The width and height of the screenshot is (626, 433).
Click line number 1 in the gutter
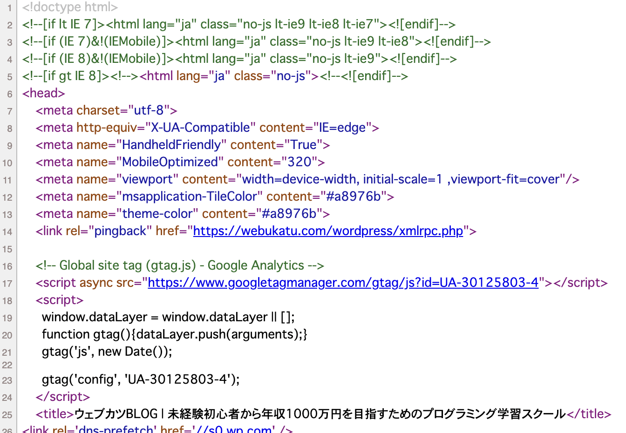pyautogui.click(x=9, y=8)
